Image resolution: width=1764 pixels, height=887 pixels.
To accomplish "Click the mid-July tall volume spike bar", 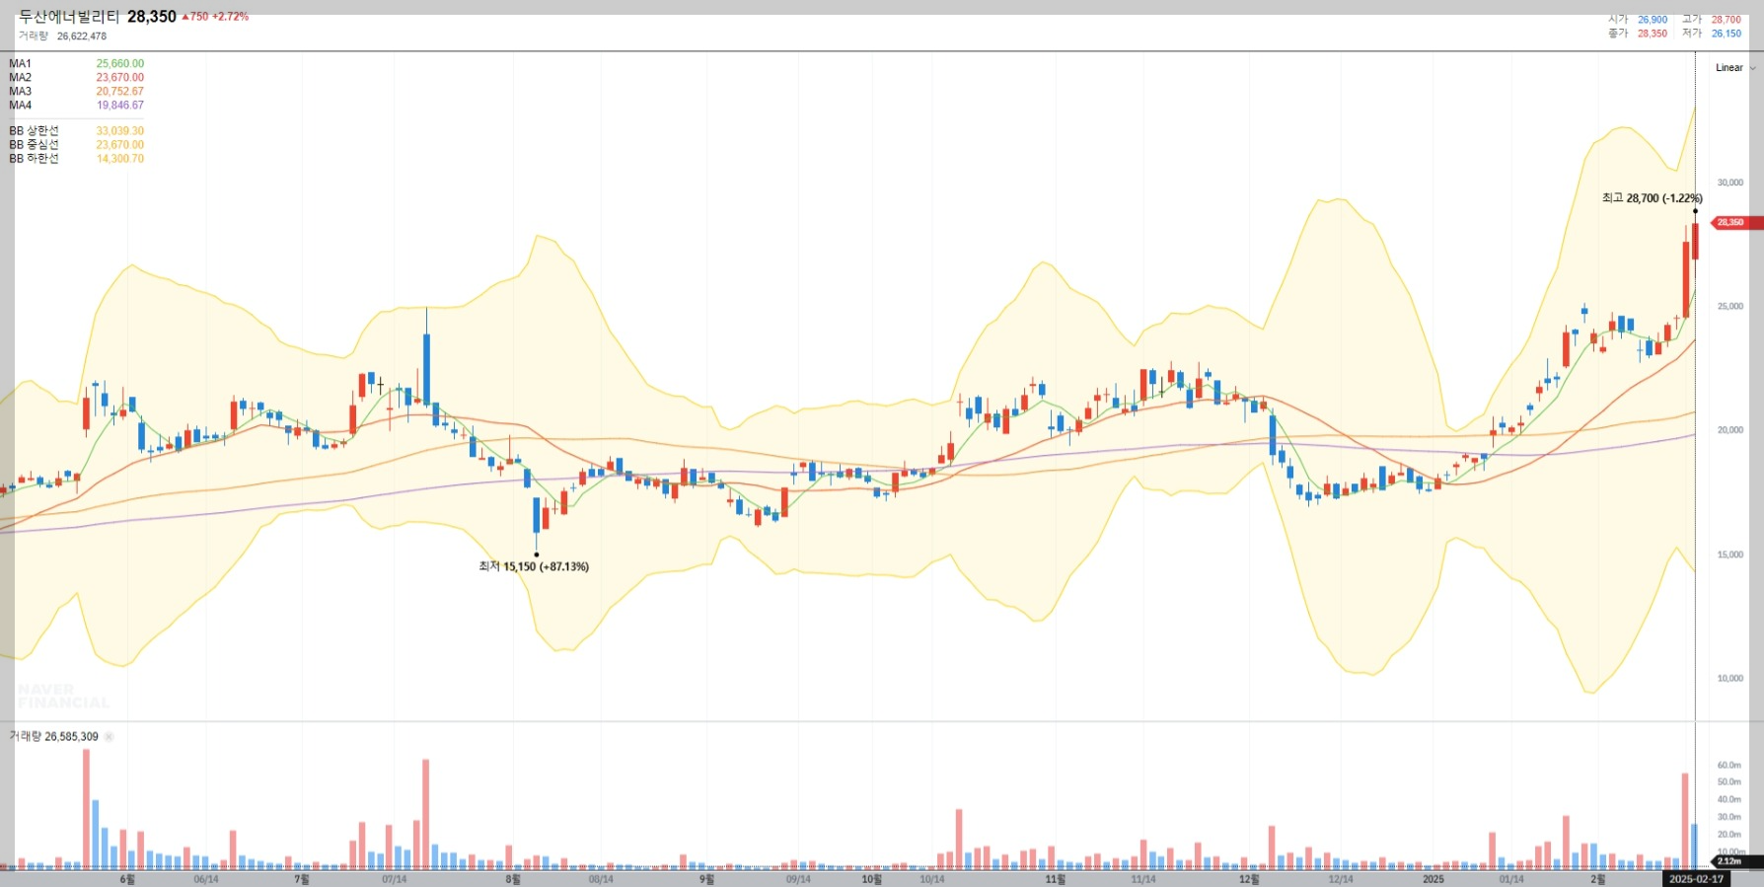I will pyautogui.click(x=425, y=814).
